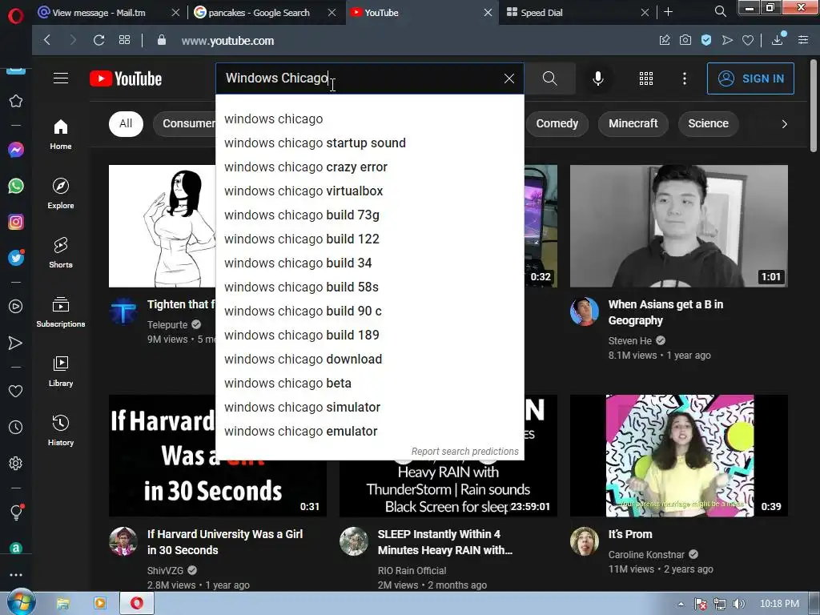Open sidebar history clock icon
820x615 pixels.
tap(16, 428)
